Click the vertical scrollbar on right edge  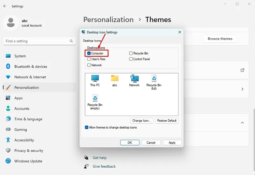tap(254, 140)
